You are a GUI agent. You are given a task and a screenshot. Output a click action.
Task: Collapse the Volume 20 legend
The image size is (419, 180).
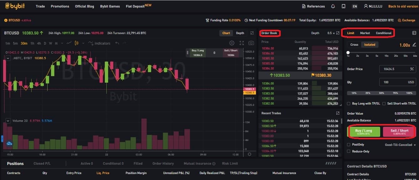(x=8, y=121)
